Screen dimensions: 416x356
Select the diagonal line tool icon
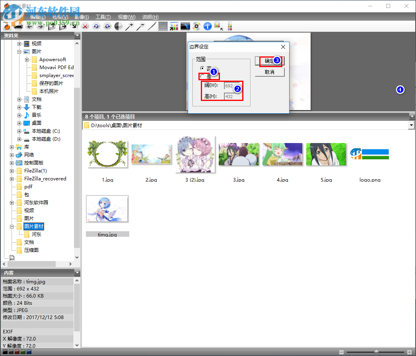click(152, 26)
